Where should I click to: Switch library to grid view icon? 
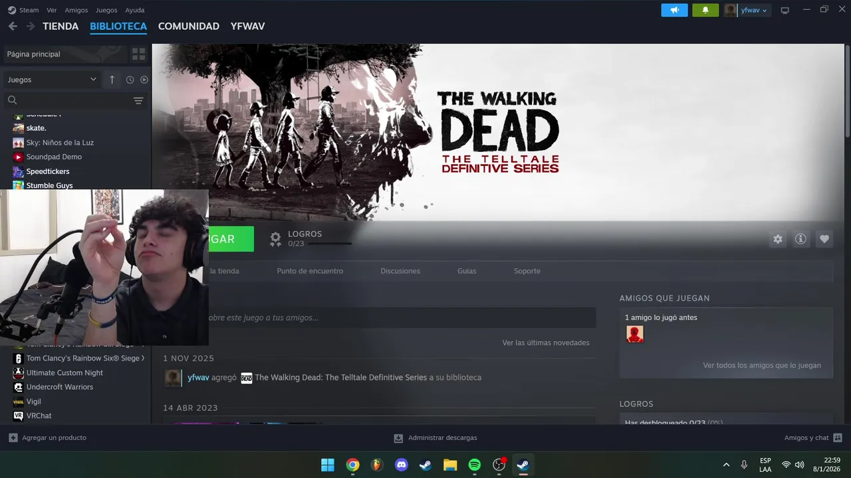tap(138, 54)
